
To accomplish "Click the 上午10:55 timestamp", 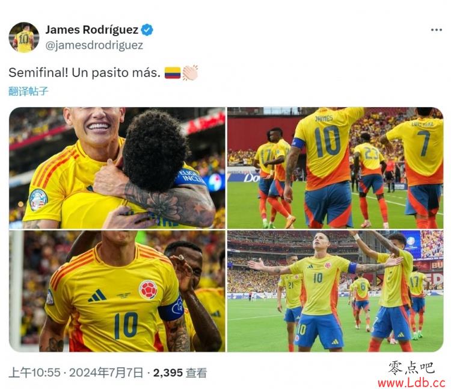I will point(34,373).
